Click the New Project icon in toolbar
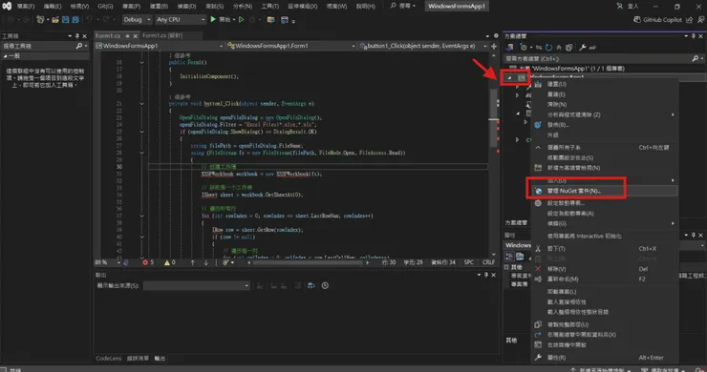Image resolution: width=707 pixels, height=372 pixels. click(x=40, y=20)
